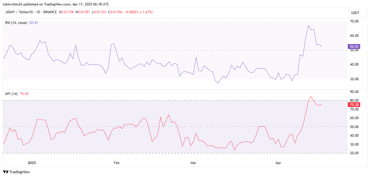The image size is (370, 177).
Task: Click the Mar label on time axis
Action: click(193, 163)
